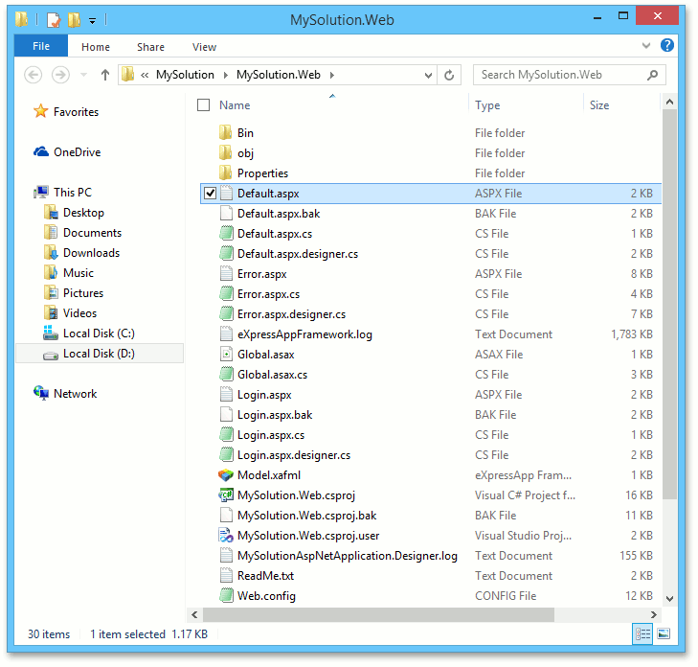The height and width of the screenshot is (667, 698).
Task: Click the Refresh icon in address bar
Action: click(449, 75)
